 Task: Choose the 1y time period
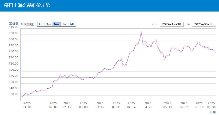coord(64,24)
